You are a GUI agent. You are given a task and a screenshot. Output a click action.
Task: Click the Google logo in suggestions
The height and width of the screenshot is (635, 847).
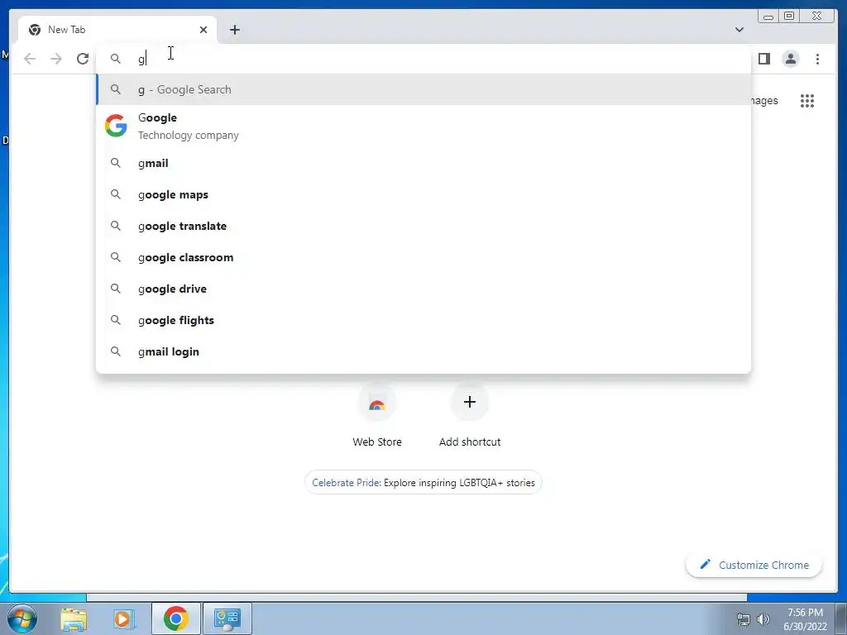(x=116, y=126)
